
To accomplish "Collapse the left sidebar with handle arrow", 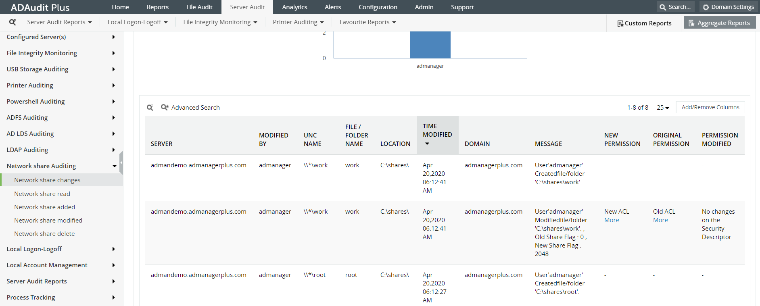I will [x=121, y=162].
